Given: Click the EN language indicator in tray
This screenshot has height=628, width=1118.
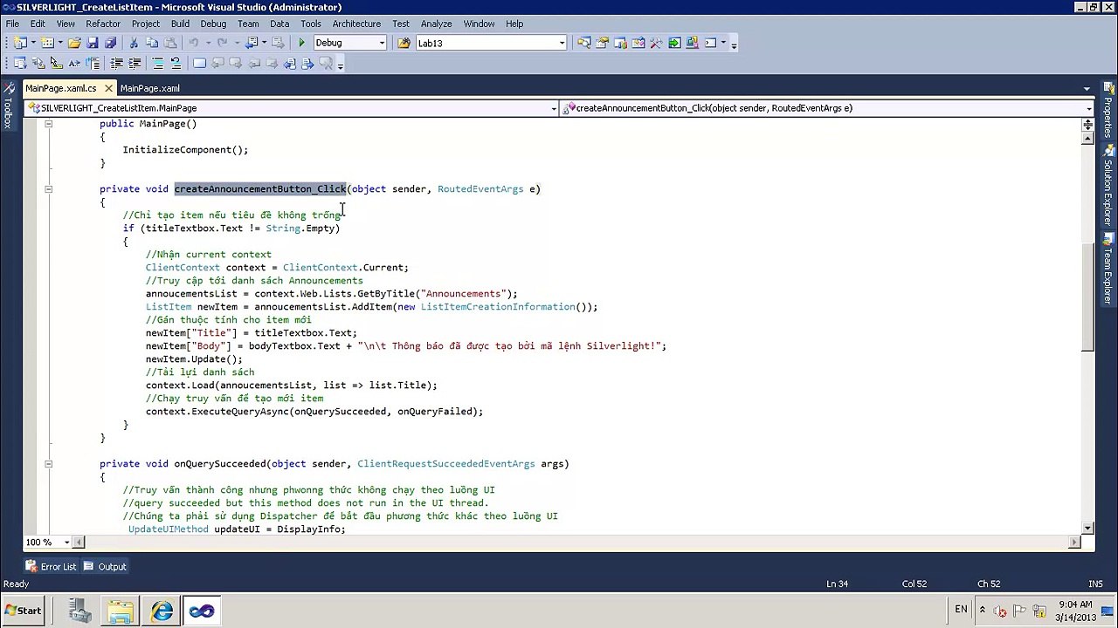Looking at the screenshot, I should pos(961,609).
